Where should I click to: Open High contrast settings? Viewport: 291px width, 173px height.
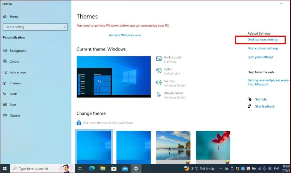(x=263, y=48)
